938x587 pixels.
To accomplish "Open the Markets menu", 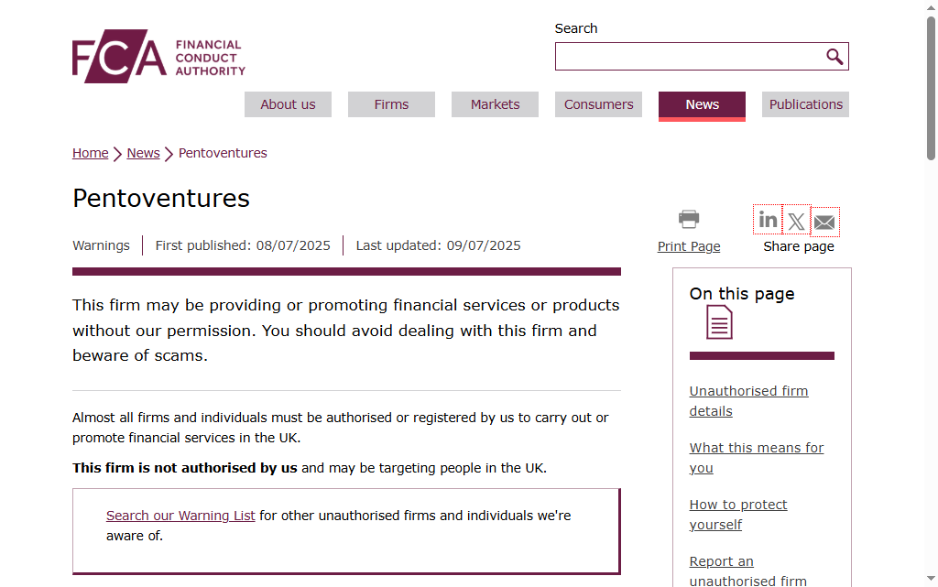I will point(495,104).
